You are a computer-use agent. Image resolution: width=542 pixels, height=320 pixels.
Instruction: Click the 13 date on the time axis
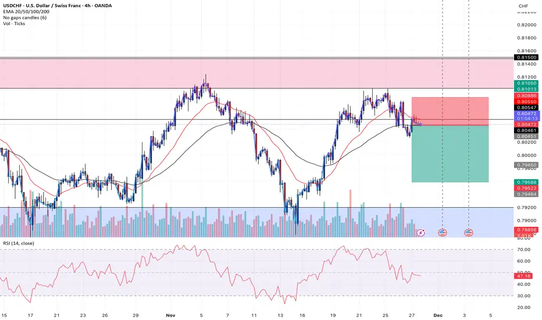point(280,315)
